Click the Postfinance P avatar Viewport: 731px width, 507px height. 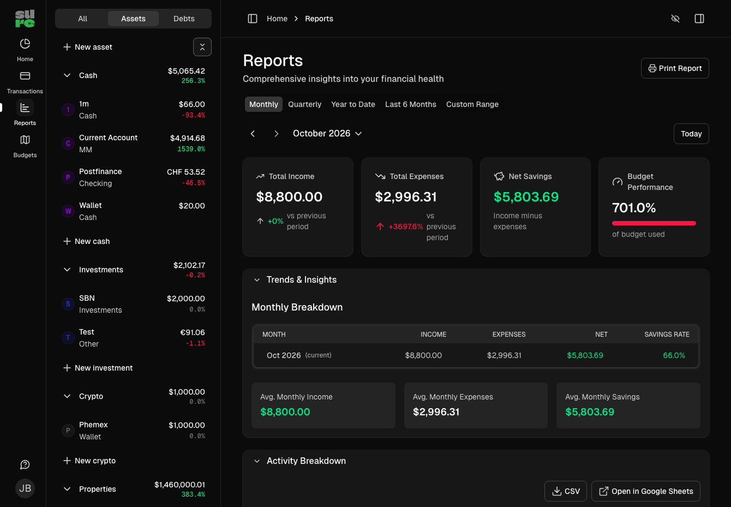click(68, 177)
